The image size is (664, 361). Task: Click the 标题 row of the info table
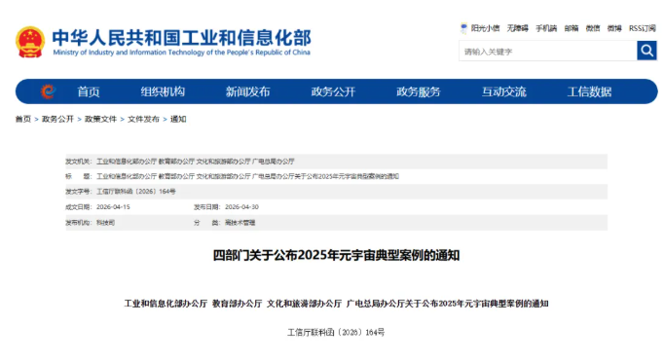click(336, 176)
